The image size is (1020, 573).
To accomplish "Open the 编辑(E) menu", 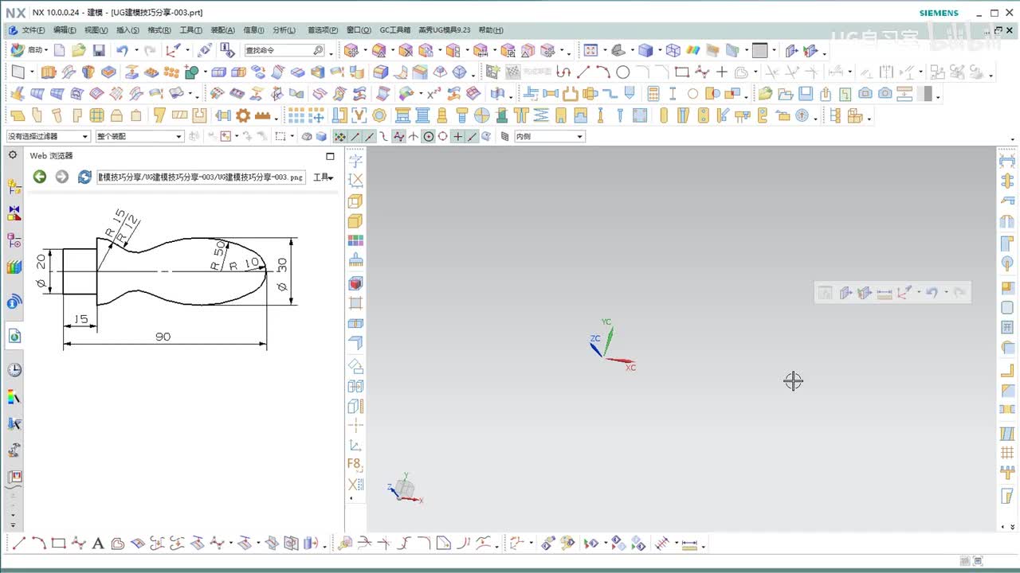I will [x=65, y=30].
